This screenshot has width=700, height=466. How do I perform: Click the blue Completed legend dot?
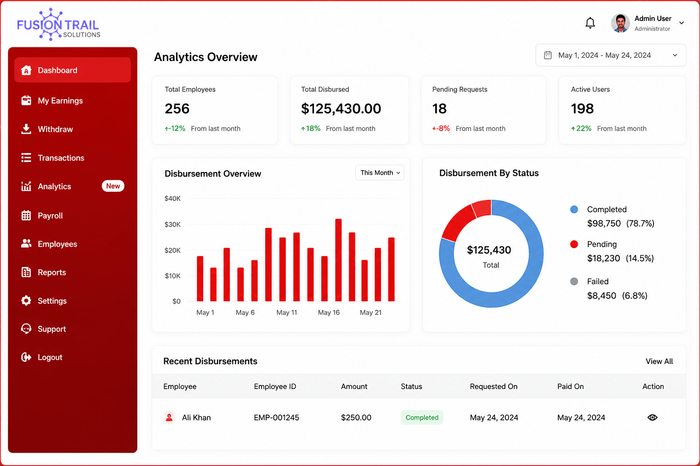574,209
